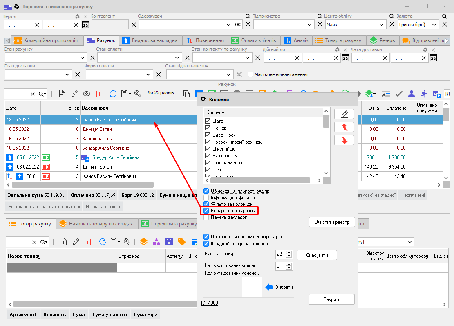
Task: Click the orange price tag icon in the Товар рахунку toolbar
Action: (x=182, y=242)
